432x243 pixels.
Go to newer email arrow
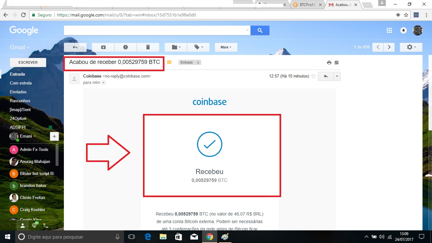pos(378,47)
